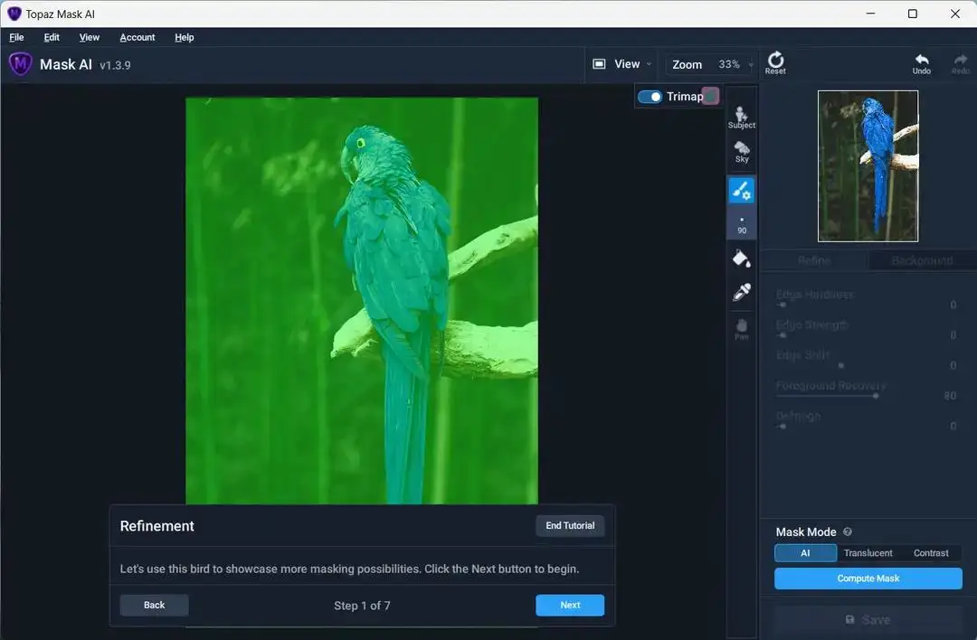Screen dimensions: 977x640
Task: Click Next to advance the tutorial
Action: pos(570,605)
